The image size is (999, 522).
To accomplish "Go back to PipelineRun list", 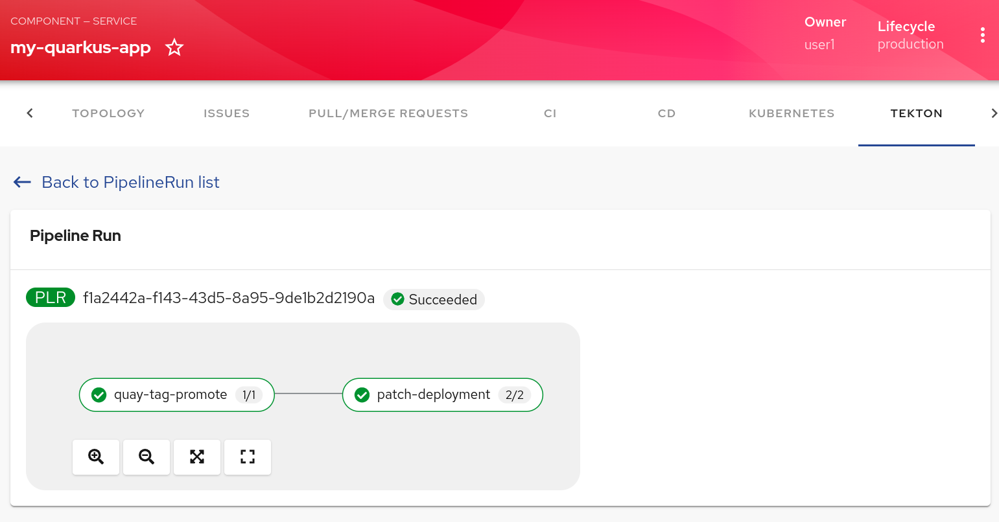I will (x=130, y=182).
